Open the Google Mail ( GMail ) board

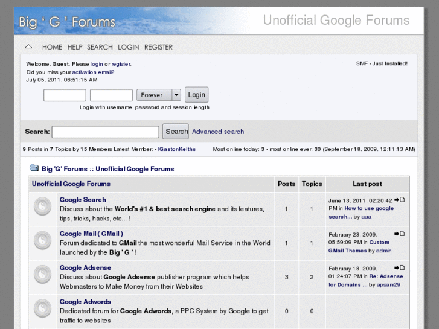(x=91, y=234)
